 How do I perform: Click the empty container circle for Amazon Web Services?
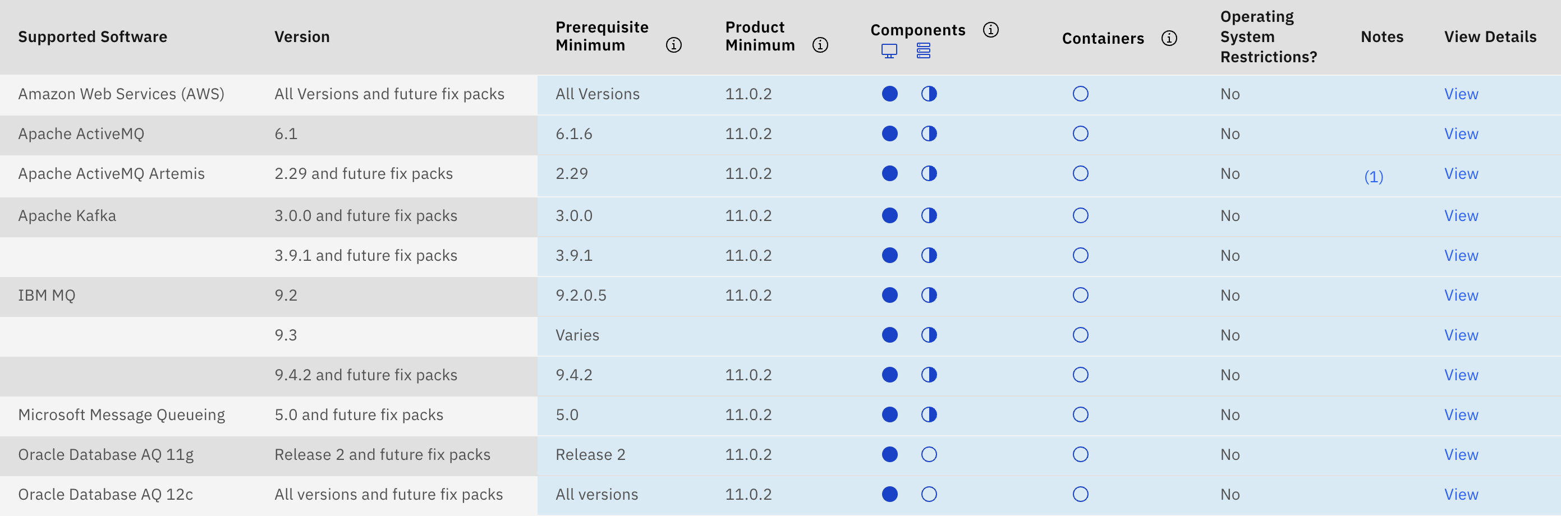(1080, 94)
